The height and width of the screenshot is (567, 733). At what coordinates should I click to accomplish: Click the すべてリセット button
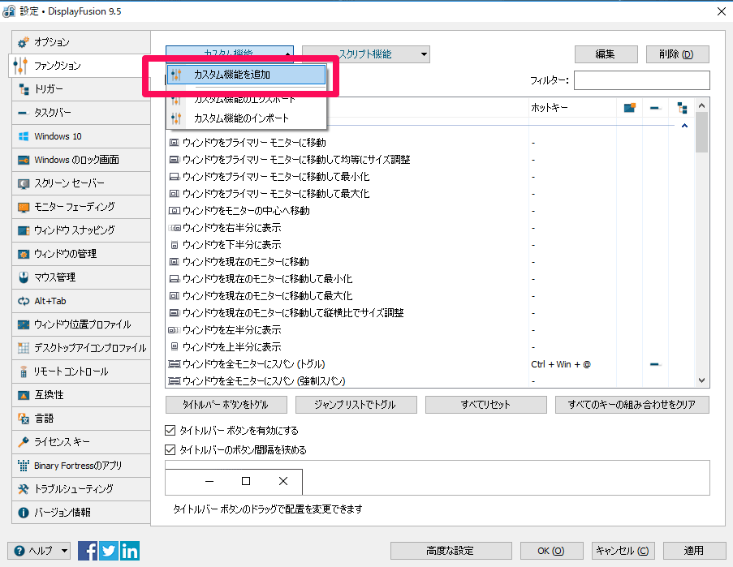tap(485, 405)
